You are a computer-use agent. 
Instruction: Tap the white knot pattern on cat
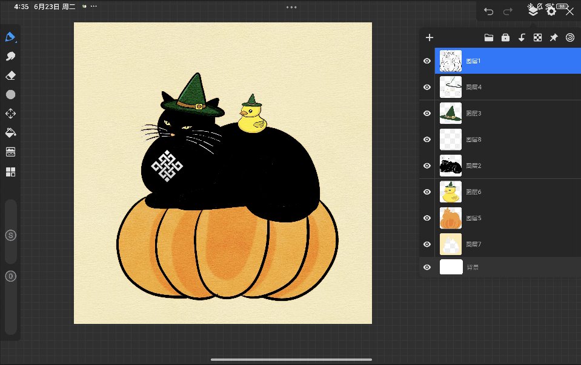pos(167,166)
